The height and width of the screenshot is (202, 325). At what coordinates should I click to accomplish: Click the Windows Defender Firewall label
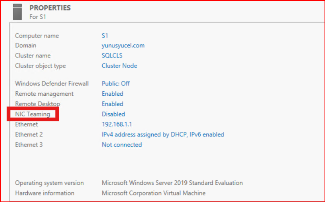pos(52,83)
